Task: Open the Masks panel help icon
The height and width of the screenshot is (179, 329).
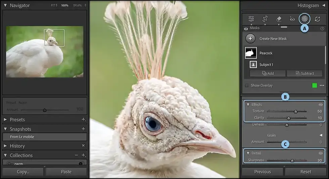Action: click(322, 28)
